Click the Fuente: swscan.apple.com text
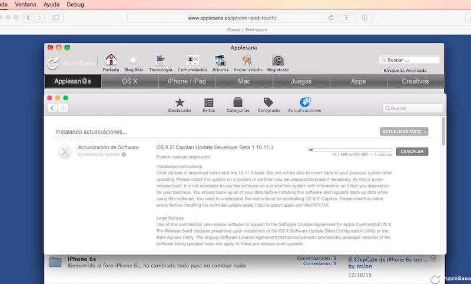This screenshot has width=471, height=284. [183, 157]
